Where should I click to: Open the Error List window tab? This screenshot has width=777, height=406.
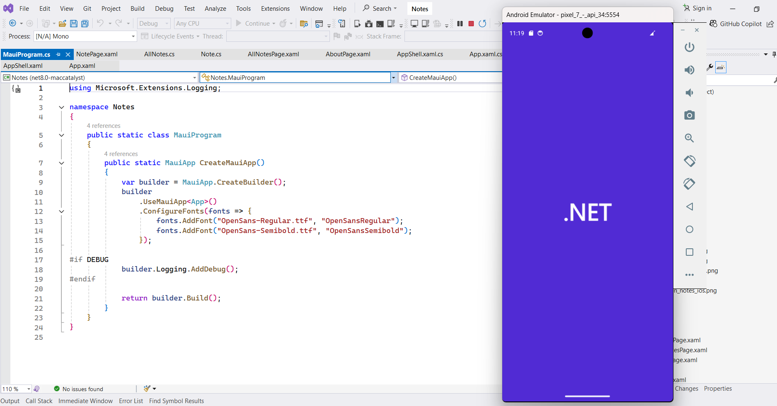coord(131,401)
